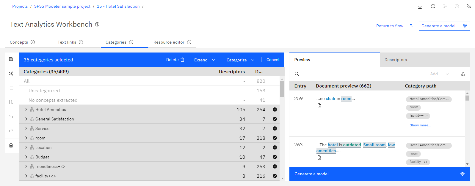Click the flow outline icon in top bar
This screenshot has width=475, height=186.
click(445, 6)
